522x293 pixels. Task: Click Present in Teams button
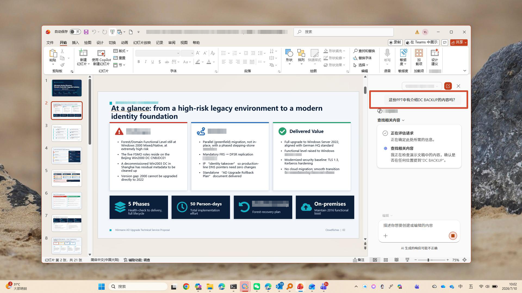pyautogui.click(x=422, y=43)
